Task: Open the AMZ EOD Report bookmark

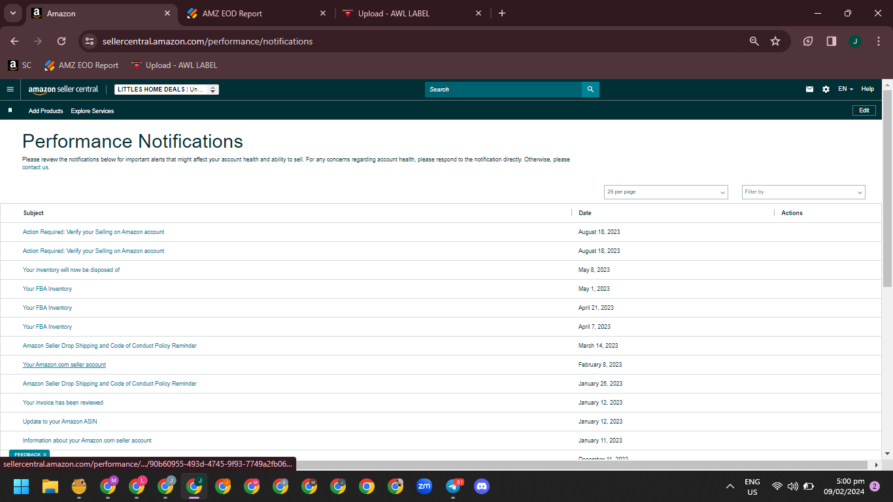Action: pyautogui.click(x=82, y=65)
